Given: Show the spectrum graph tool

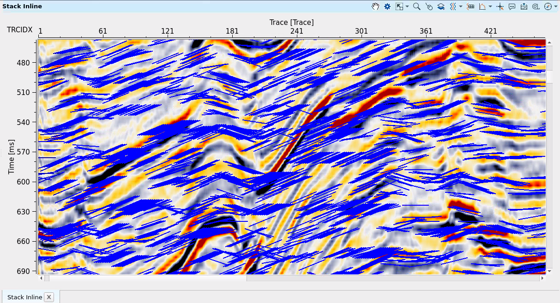Looking at the screenshot, I should click(482, 6).
